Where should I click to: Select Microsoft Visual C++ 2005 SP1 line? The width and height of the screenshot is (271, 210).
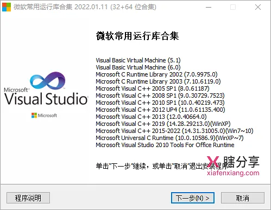[153, 88]
